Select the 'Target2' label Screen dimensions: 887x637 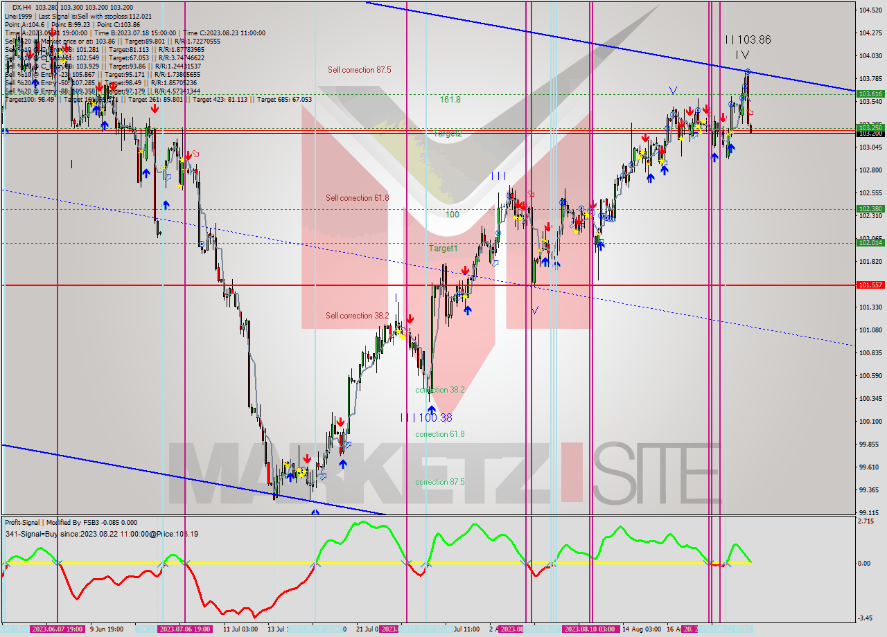(448, 134)
